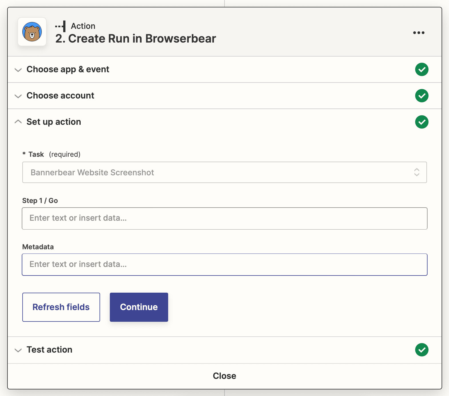Click green checkmark beside Test action

point(422,350)
